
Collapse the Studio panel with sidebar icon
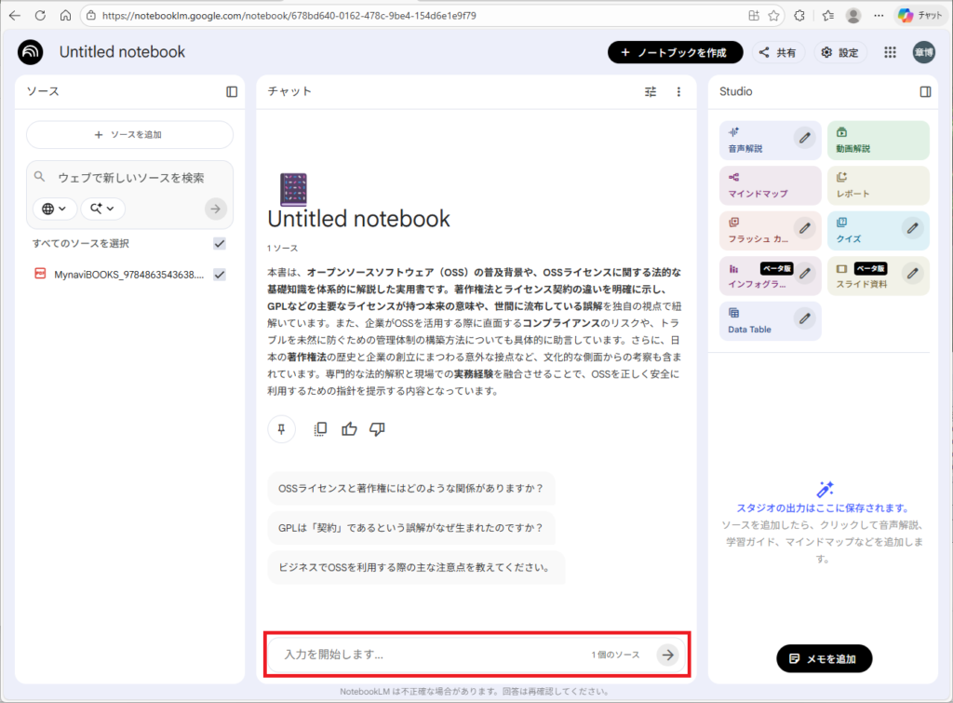(x=925, y=91)
